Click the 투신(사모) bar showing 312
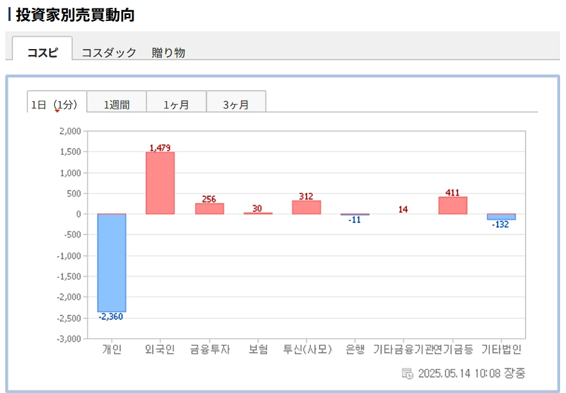This screenshot has width=566, height=393. (x=306, y=207)
